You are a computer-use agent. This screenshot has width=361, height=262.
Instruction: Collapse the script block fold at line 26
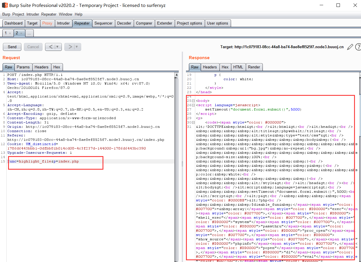[193, 105]
